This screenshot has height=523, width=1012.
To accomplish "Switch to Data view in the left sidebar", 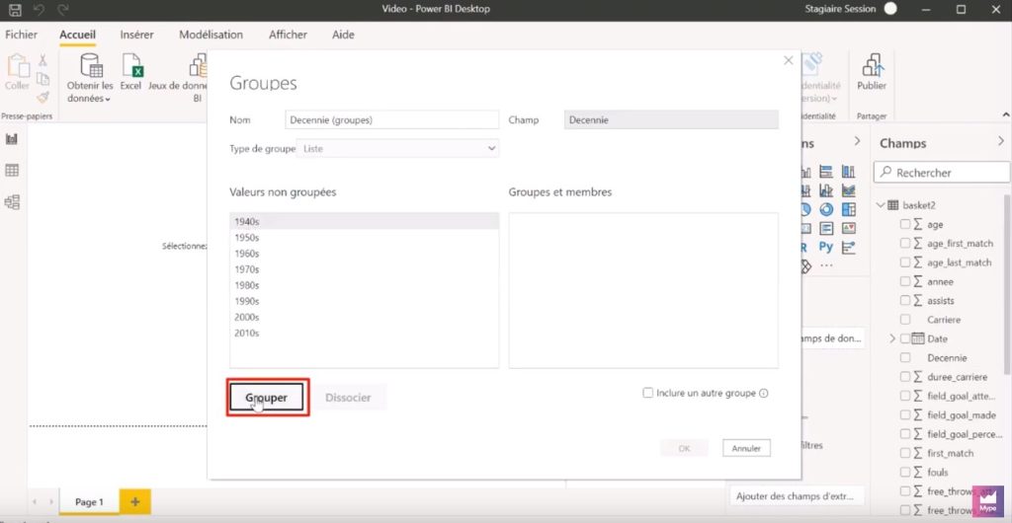I will coord(12,171).
